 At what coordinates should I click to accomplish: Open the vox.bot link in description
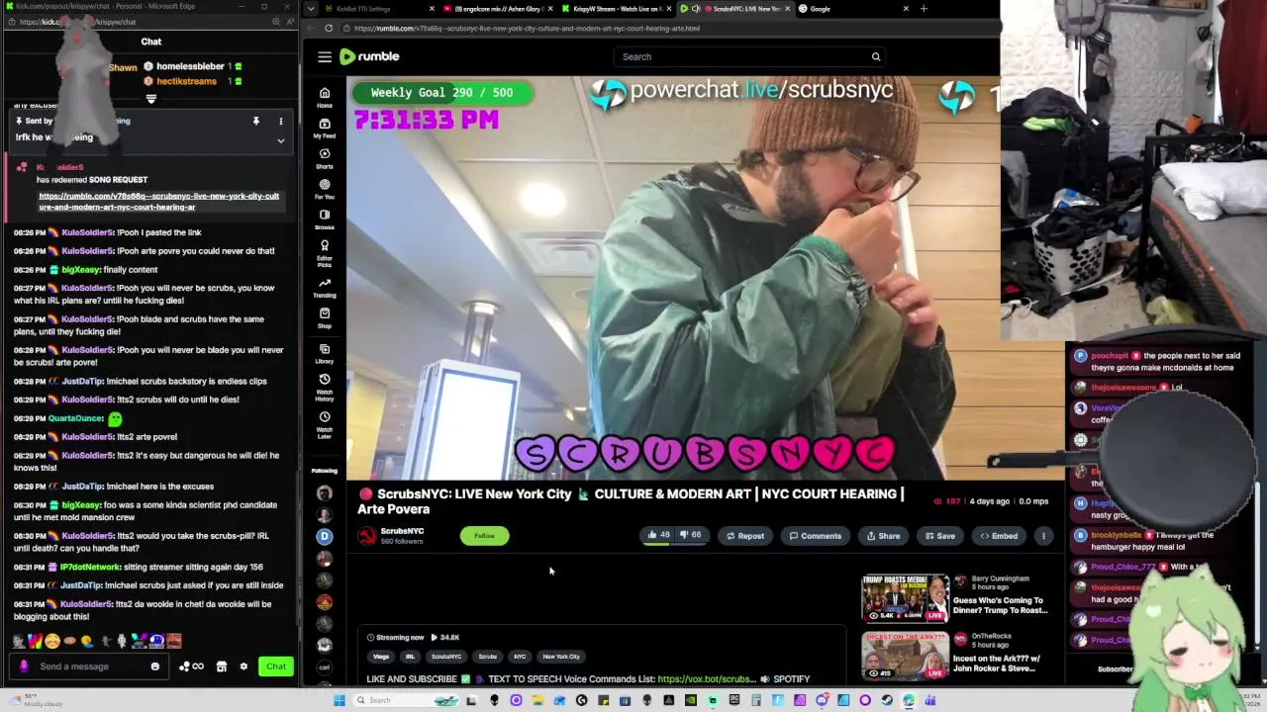[x=705, y=679]
